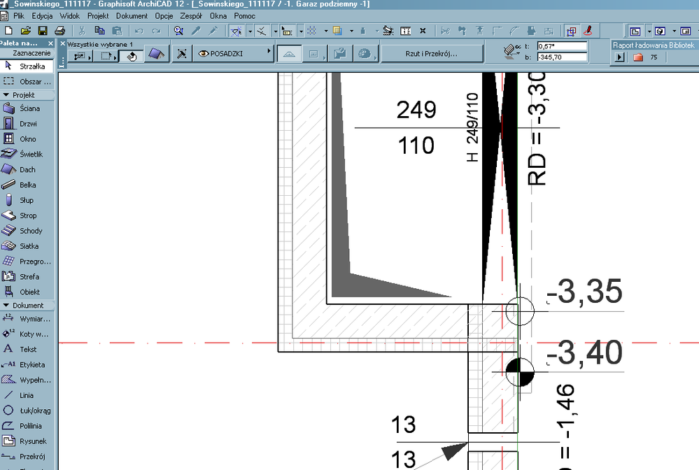699x470 pixels.
Task: Toggle the grid snap icon
Action: [x=311, y=31]
